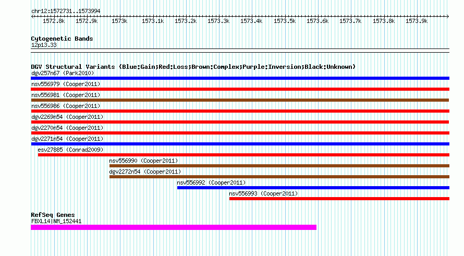Click the red nsv556986 loss bar
464x256 pixels.
(240, 111)
